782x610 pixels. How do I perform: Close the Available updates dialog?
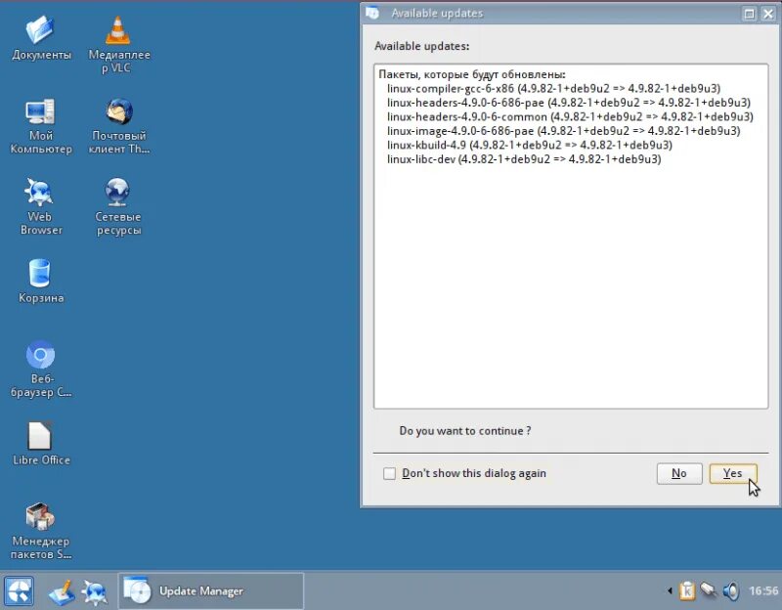768,14
